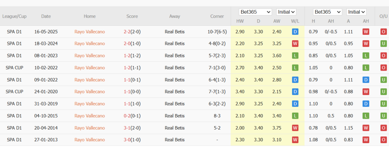The height and width of the screenshot is (151, 389).
Task: Open the Initial dropdown above the W/L column
Action: pos(286,12)
